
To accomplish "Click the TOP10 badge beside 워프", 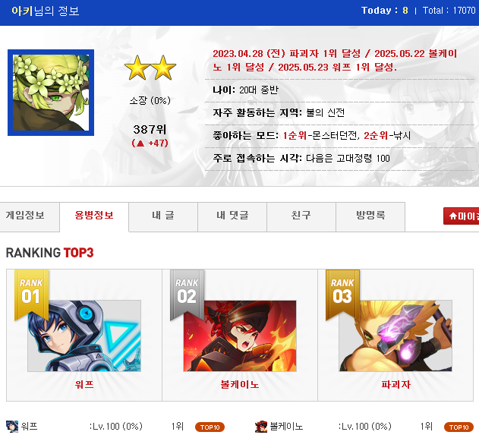I will [210, 427].
